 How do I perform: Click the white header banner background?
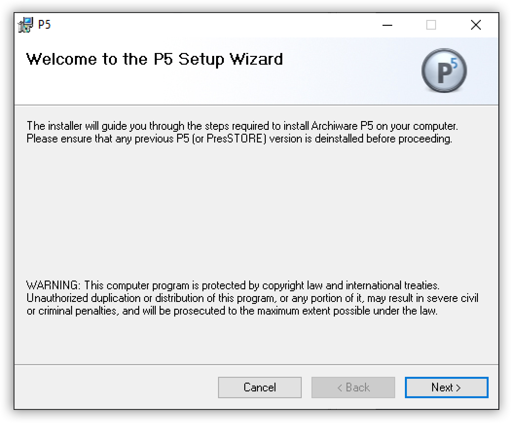pyautogui.click(x=341, y=83)
